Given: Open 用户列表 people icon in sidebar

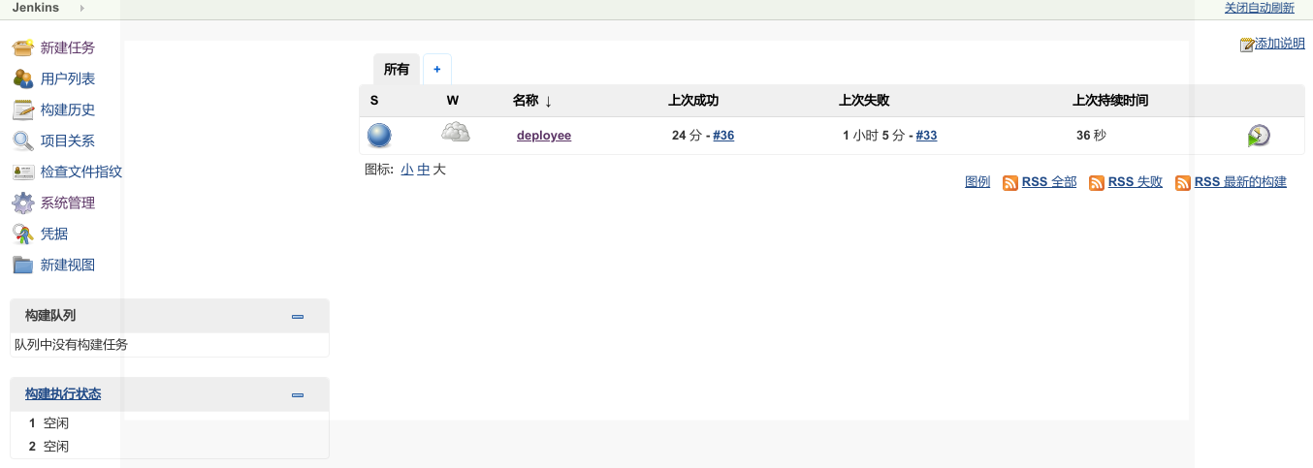Looking at the screenshot, I should coord(23,78).
